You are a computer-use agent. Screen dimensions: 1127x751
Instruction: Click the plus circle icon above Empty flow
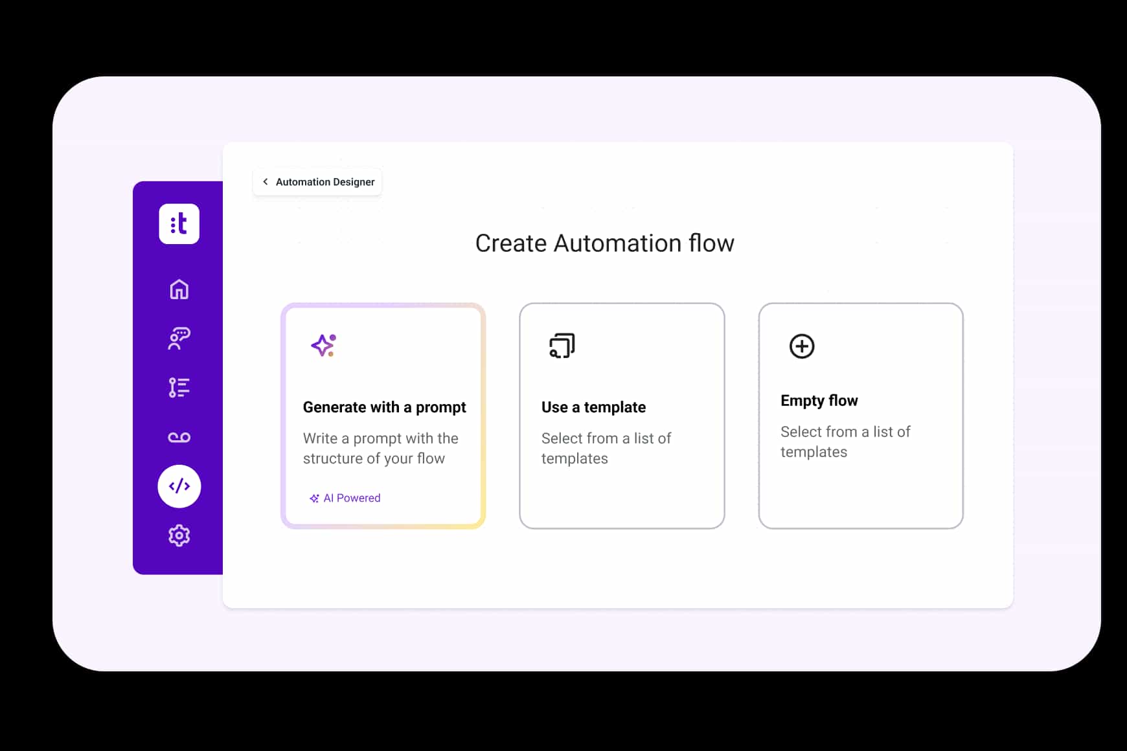pos(801,346)
